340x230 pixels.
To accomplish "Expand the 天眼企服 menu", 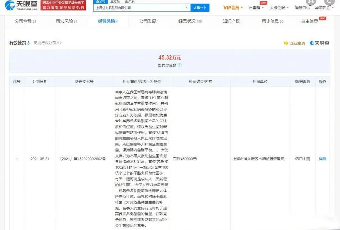I will pos(279,7).
